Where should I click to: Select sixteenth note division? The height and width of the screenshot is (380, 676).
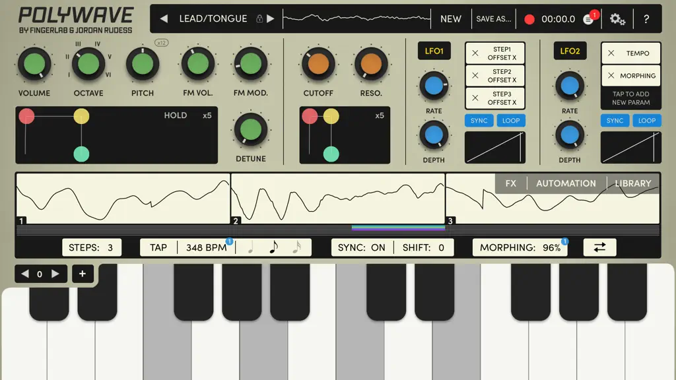point(296,247)
